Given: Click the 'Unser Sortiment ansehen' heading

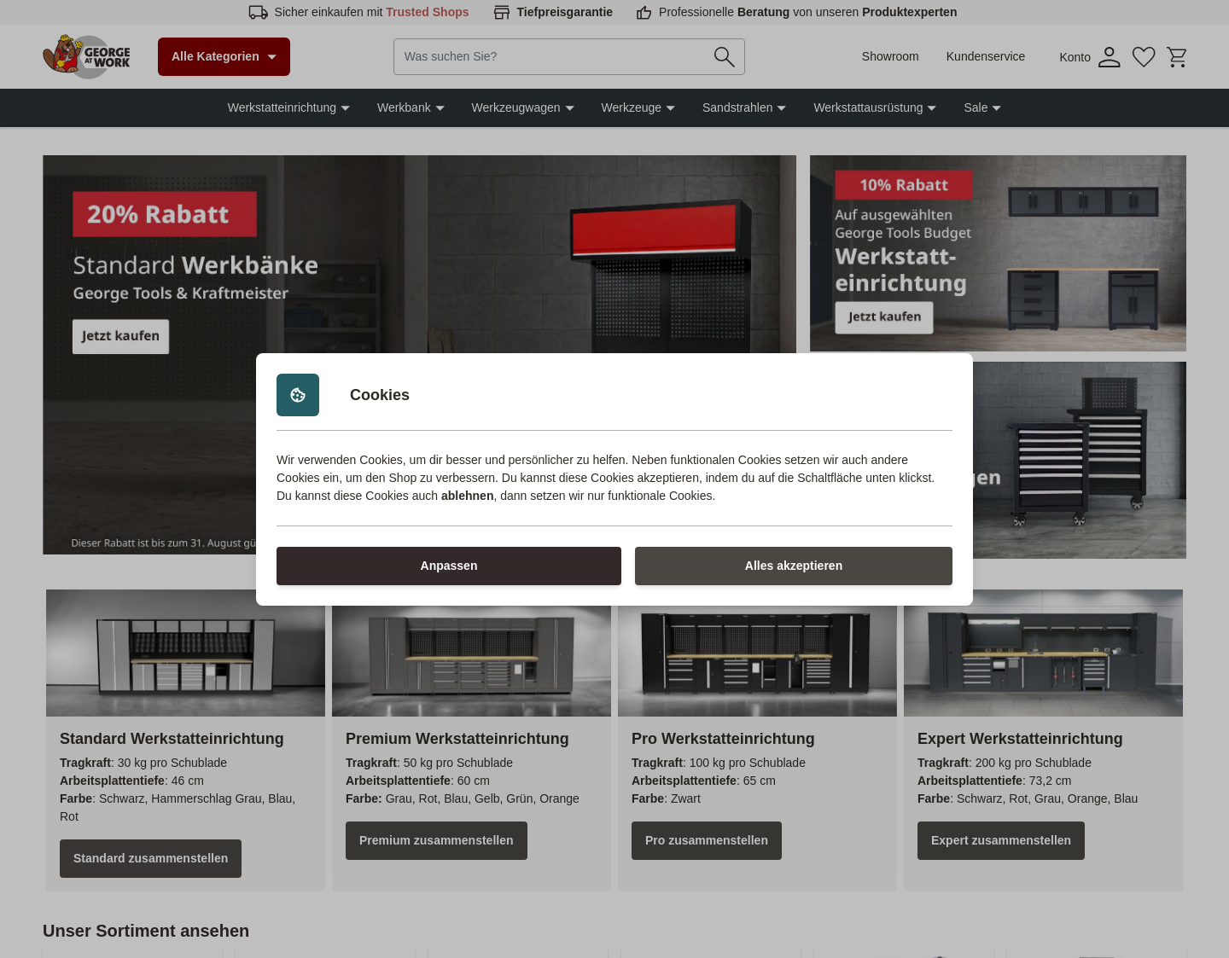Looking at the screenshot, I should pyautogui.click(x=146, y=931).
